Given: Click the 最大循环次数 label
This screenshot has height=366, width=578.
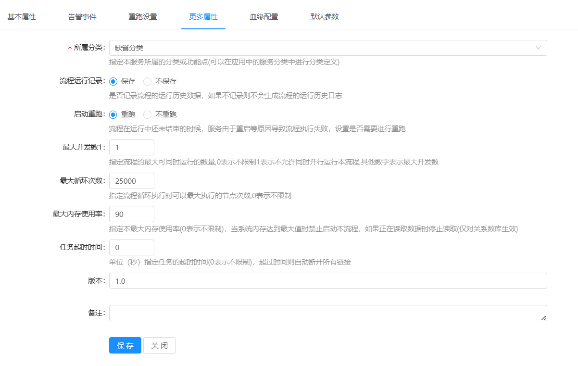Looking at the screenshot, I should click(83, 181).
